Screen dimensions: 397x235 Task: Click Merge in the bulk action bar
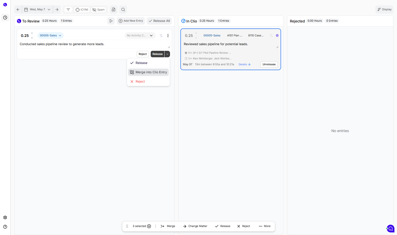coord(168,226)
